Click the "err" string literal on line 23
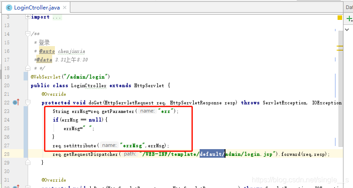Viewport: 353px width, 188px height. click(166, 111)
